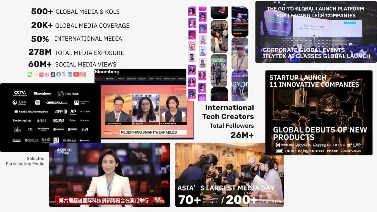This screenshot has height=212, width=377.
Task: Click '50% INTERNATIONAL MEDIA' text
Action: point(77,39)
